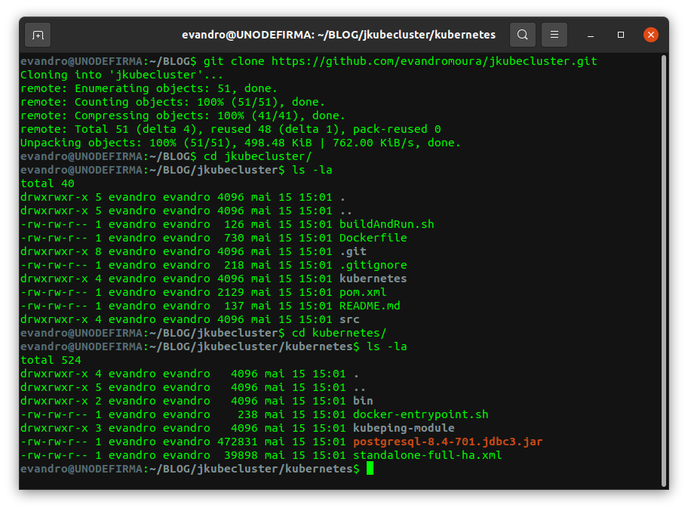Image resolution: width=688 pixels, height=511 pixels.
Task: Click 'cd kubernetes/' command
Action: pos(339,333)
